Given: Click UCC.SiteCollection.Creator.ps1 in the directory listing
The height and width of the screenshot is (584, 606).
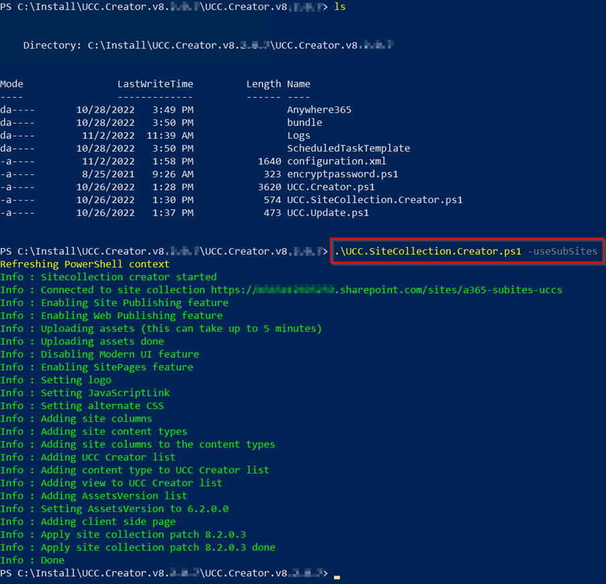Looking at the screenshot, I should pyautogui.click(x=374, y=200).
